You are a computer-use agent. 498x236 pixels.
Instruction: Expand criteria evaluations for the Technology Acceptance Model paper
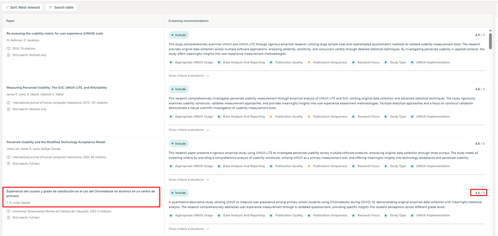[189, 180]
